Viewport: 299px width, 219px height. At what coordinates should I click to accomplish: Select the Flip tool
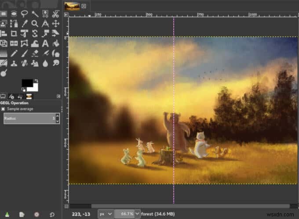point(14,43)
